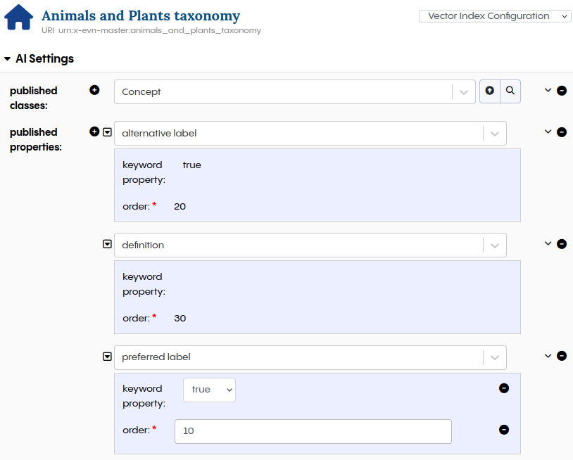The image size is (573, 460).
Task: Remove the alternative label property row
Action: 562,132
